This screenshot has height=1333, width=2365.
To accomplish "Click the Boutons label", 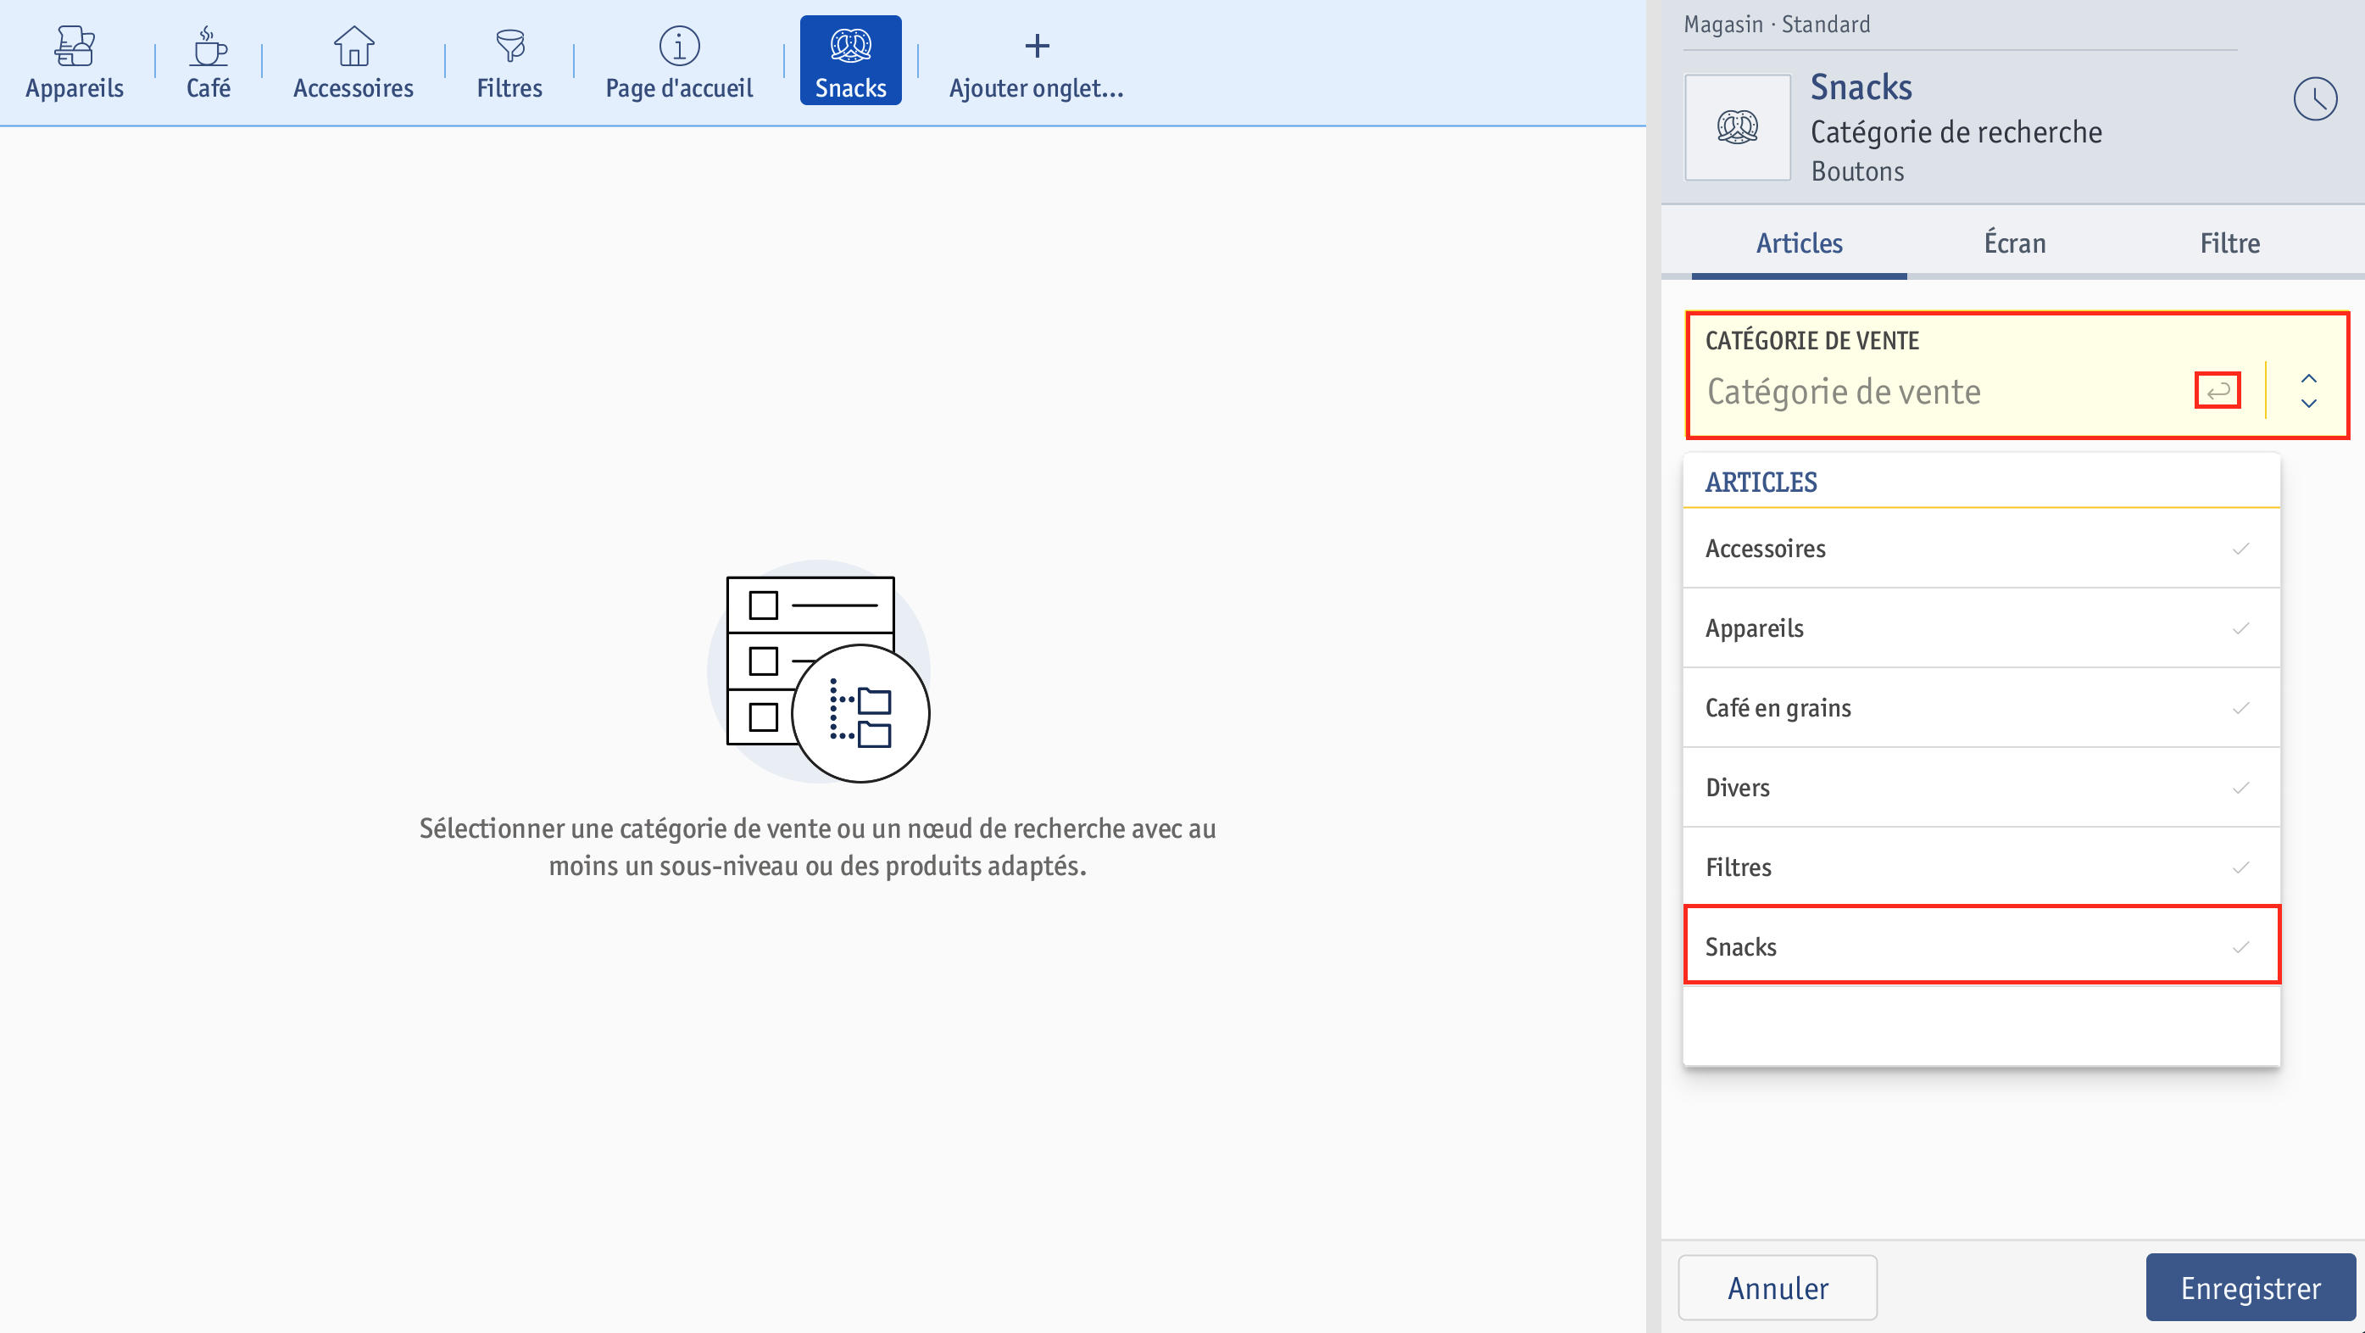I will [1857, 172].
